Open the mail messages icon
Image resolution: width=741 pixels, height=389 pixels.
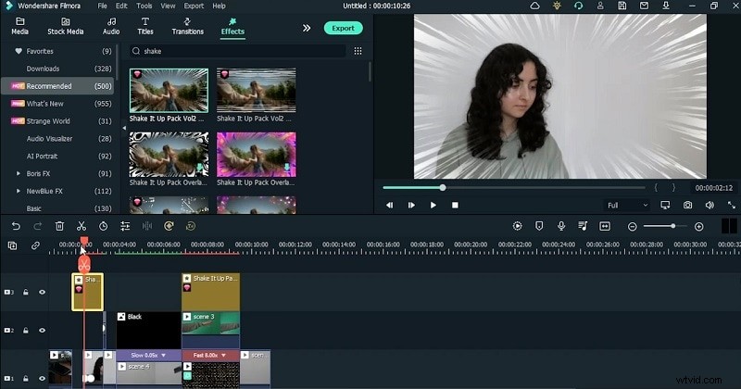pos(644,6)
